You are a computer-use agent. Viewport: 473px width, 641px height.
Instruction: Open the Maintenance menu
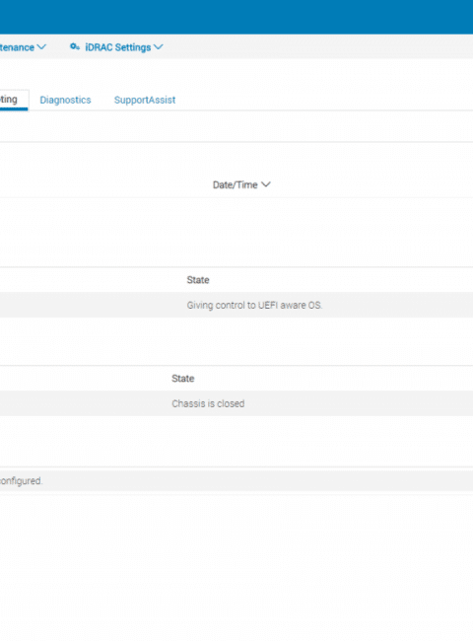[23, 47]
